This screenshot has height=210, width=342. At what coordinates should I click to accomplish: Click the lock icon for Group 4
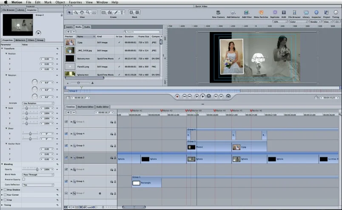[115, 134]
